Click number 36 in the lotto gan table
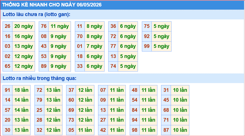245x136 pixels. tap(113, 26)
